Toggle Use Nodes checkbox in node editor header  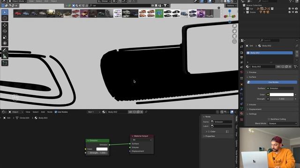click(x=56, y=112)
